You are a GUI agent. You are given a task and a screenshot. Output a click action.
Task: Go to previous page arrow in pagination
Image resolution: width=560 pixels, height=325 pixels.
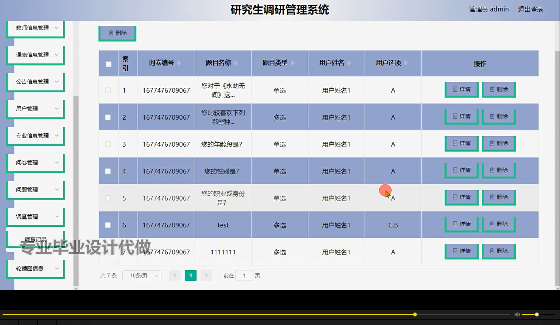(x=175, y=276)
